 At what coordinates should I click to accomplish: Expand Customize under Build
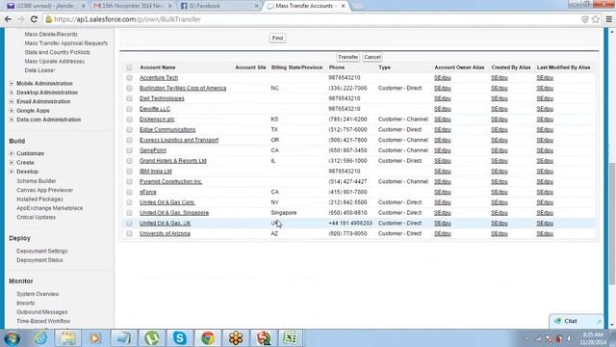pos(12,153)
